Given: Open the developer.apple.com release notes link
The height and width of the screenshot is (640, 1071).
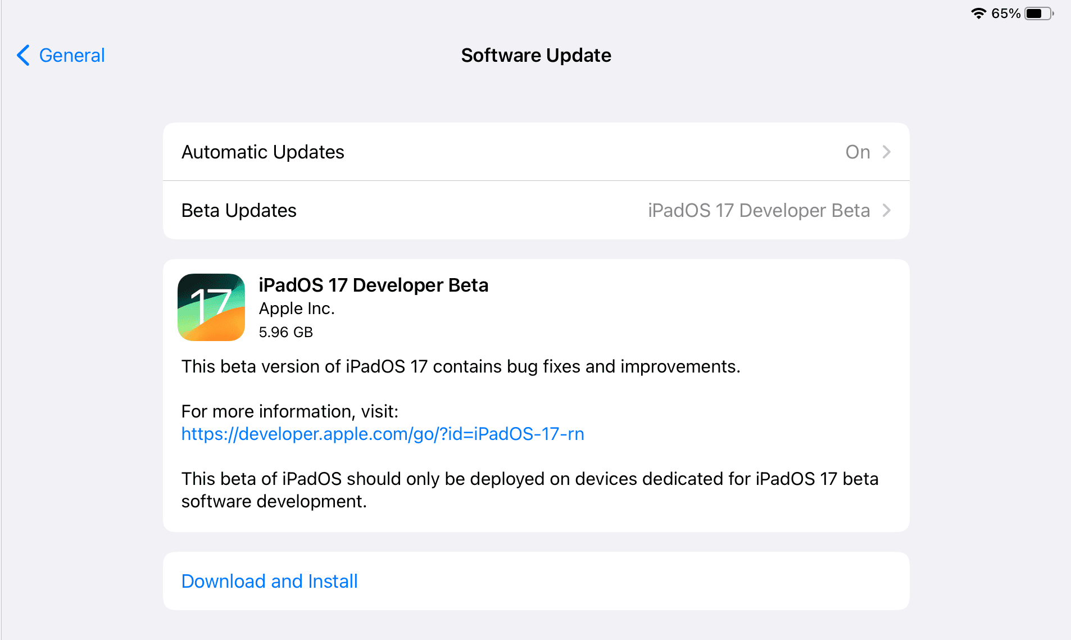Looking at the screenshot, I should (383, 434).
